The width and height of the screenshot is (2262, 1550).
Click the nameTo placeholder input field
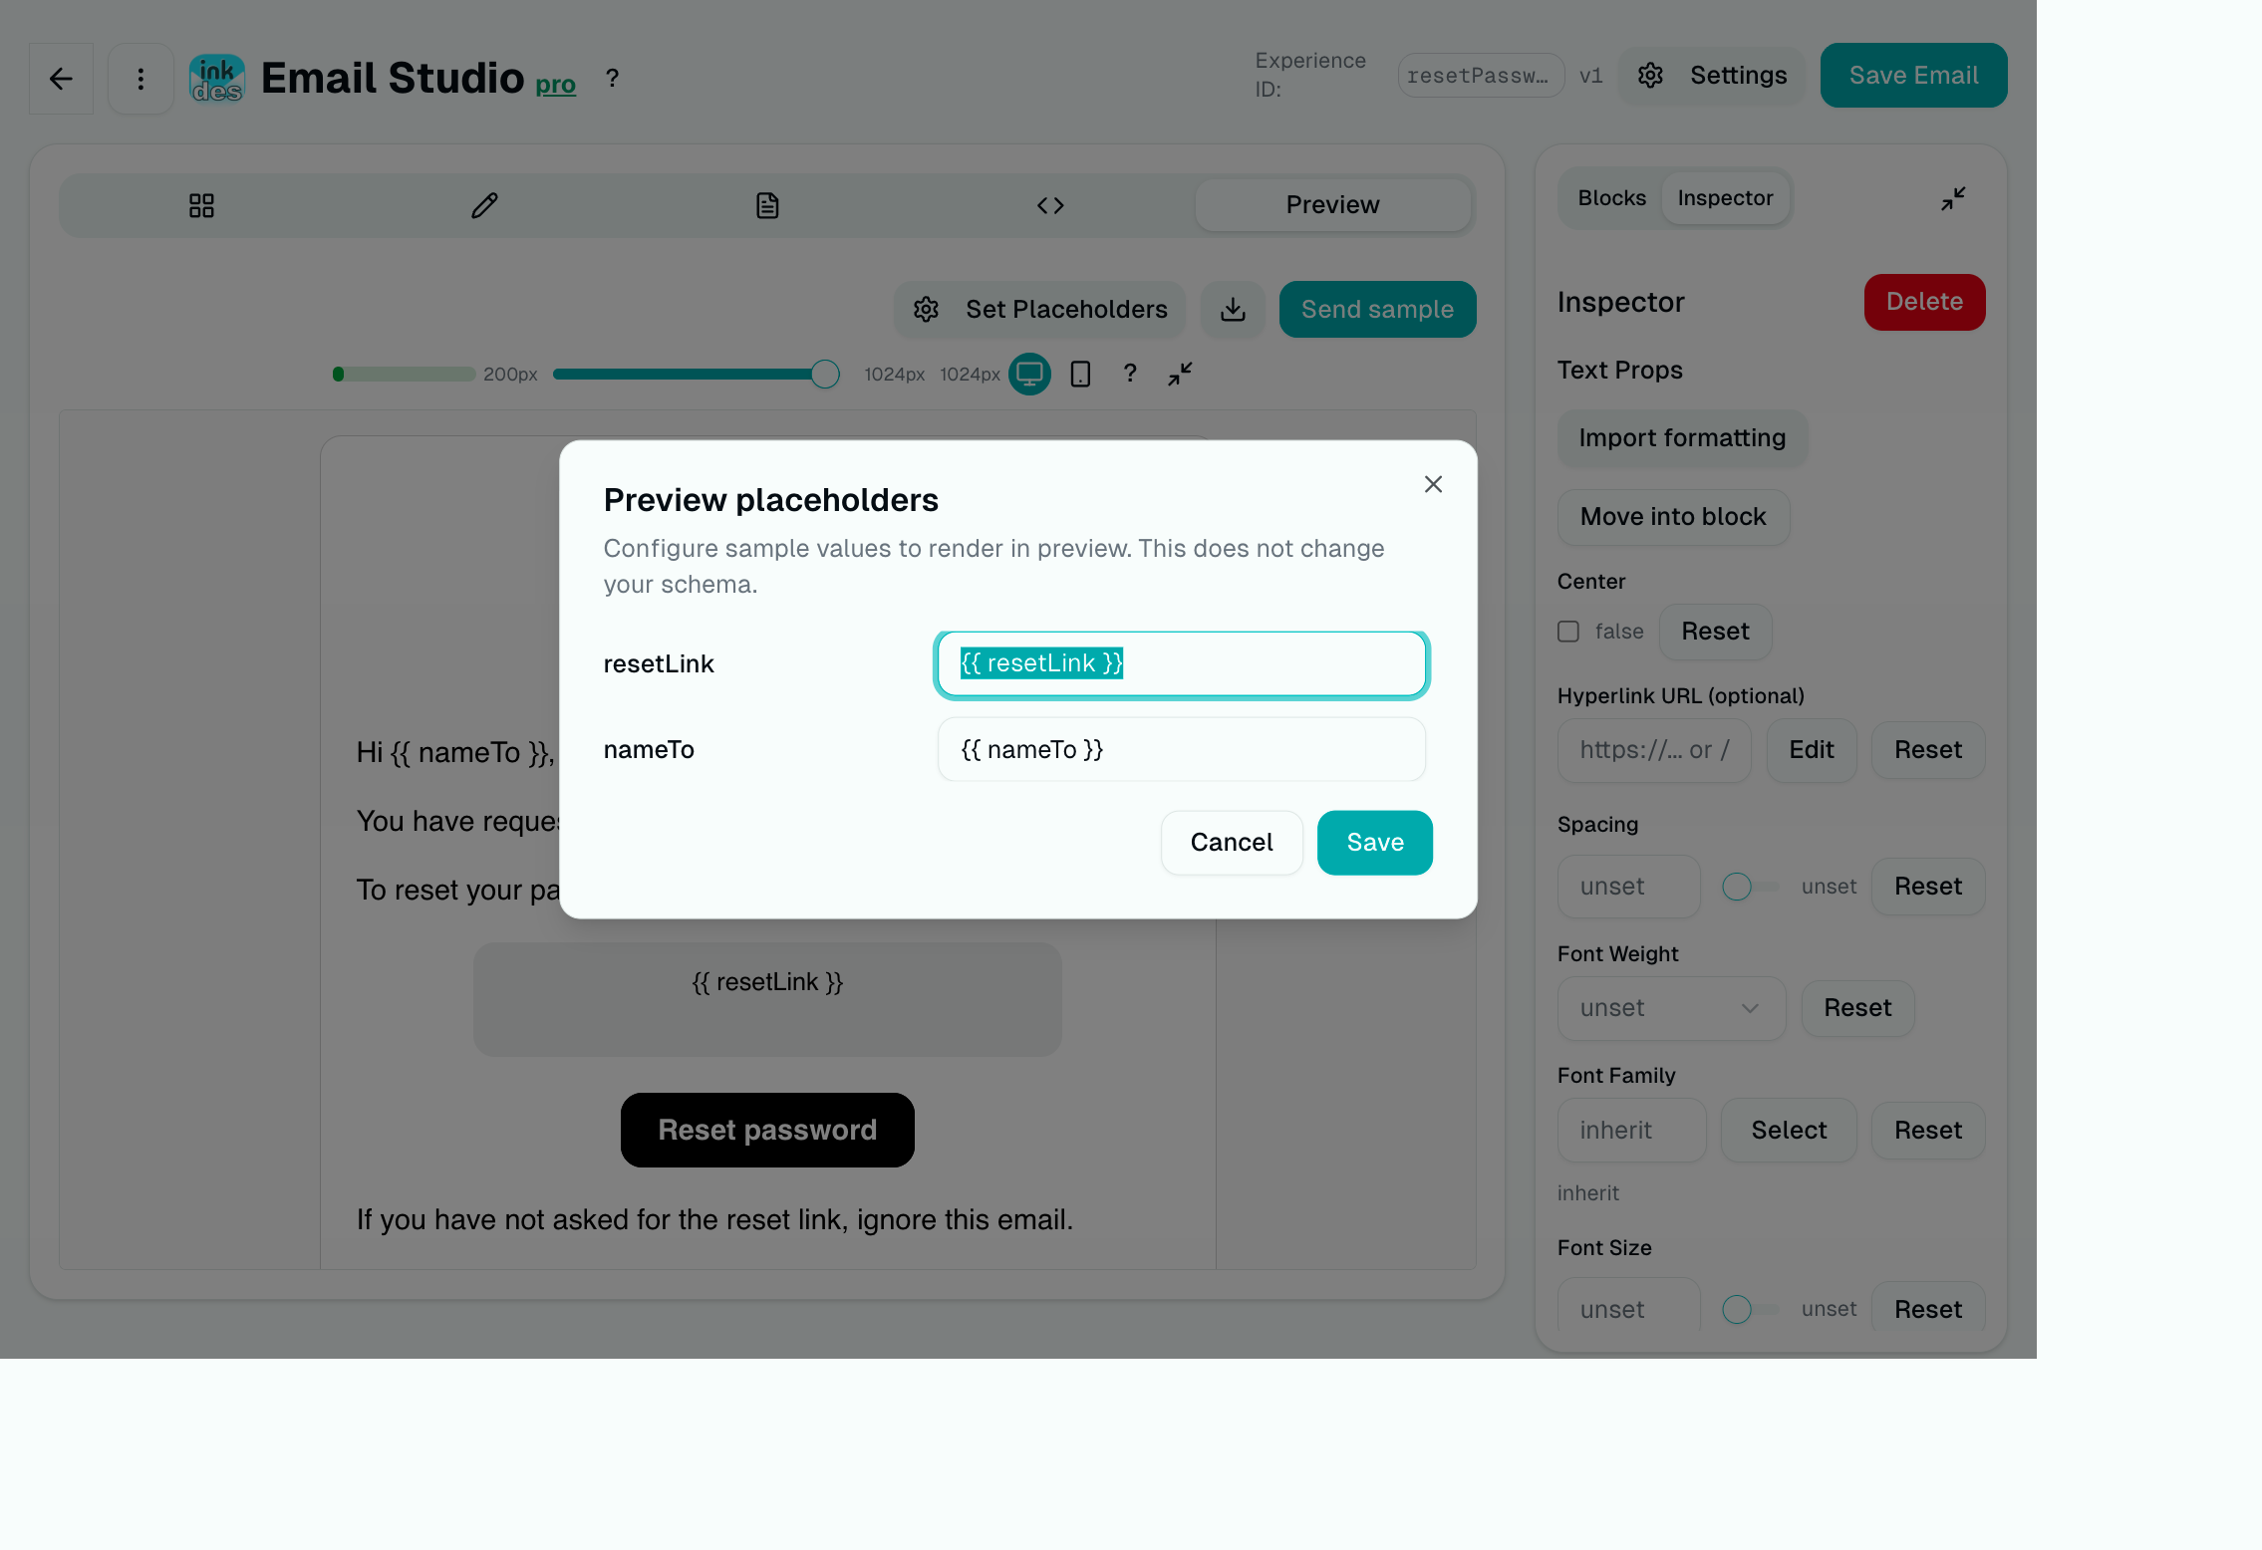point(1181,749)
